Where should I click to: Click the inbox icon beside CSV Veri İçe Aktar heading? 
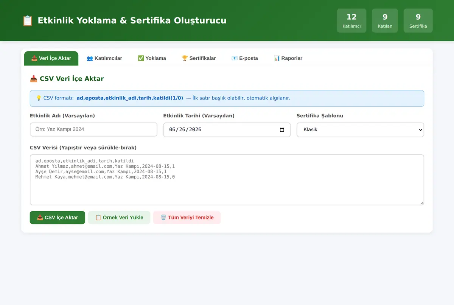pos(34,79)
